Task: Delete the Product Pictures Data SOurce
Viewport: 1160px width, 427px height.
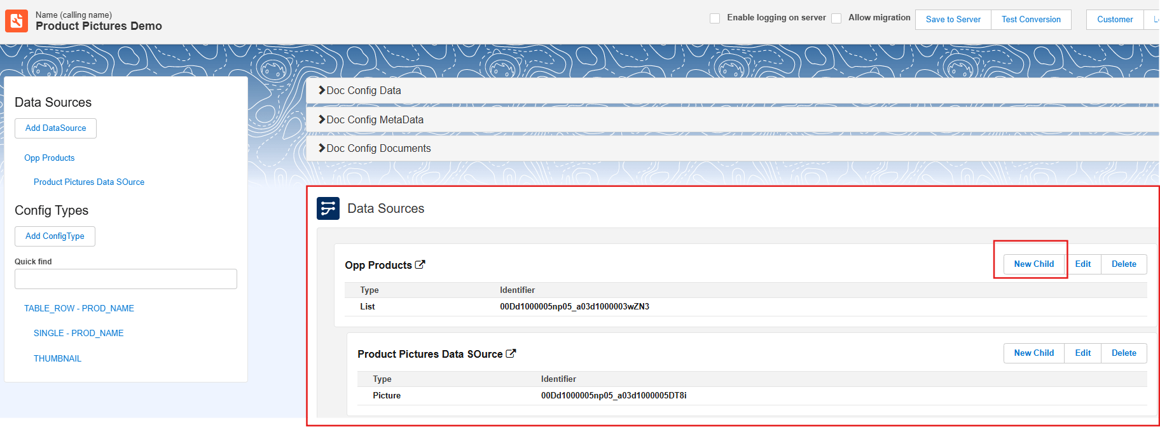Action: pyautogui.click(x=1124, y=353)
